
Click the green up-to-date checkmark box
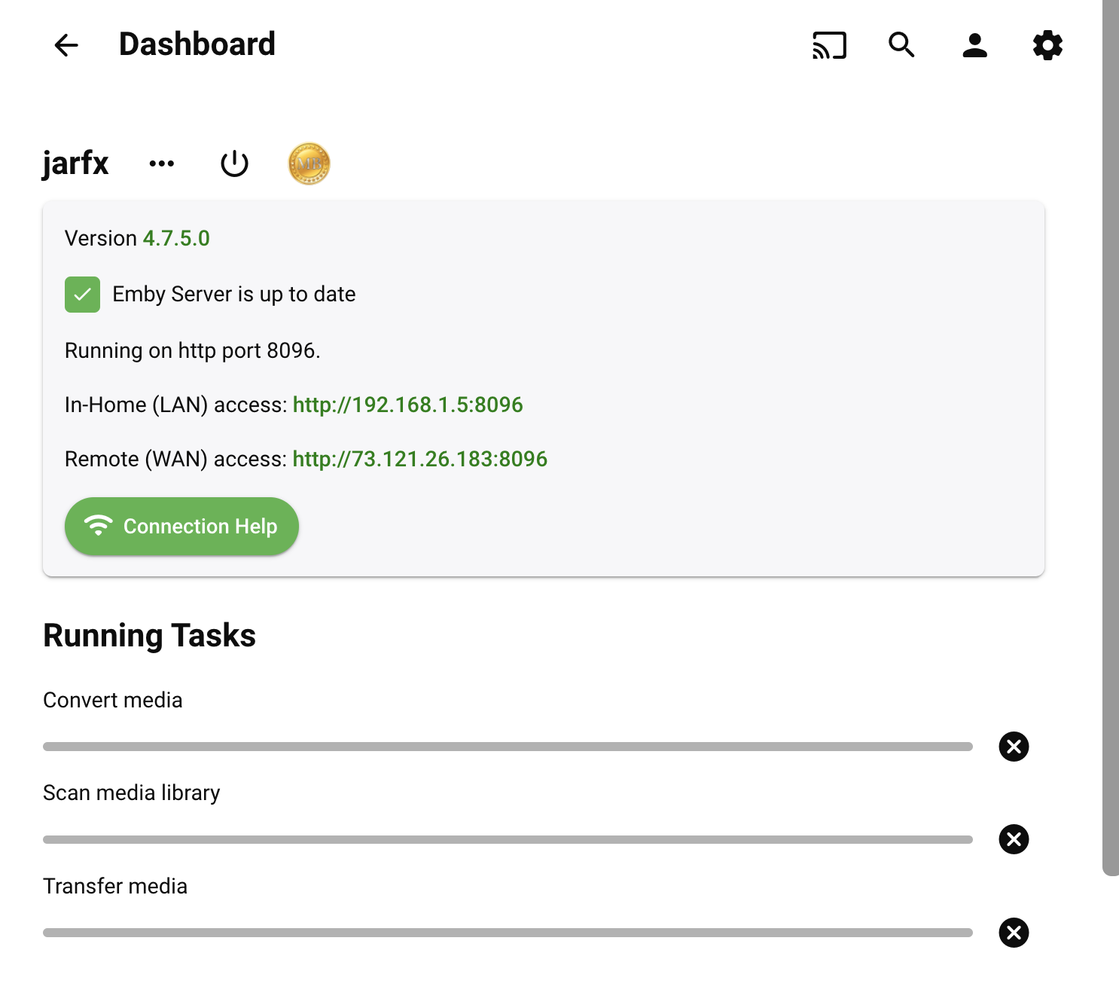pyautogui.click(x=82, y=295)
